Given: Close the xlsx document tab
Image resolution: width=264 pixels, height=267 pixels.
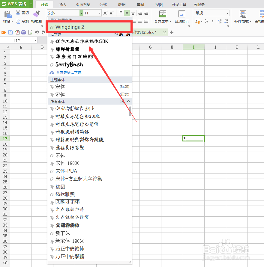Looking at the screenshot, I should 164,32.
